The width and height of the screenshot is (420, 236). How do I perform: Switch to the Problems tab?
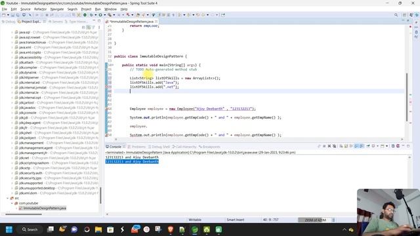coord(136,147)
